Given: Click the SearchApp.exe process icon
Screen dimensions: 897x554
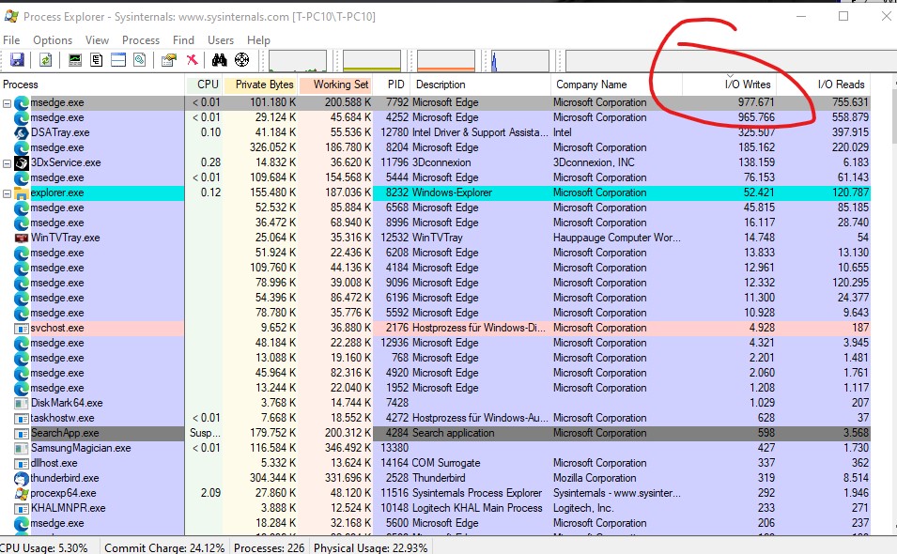Looking at the screenshot, I should pyautogui.click(x=22, y=434).
